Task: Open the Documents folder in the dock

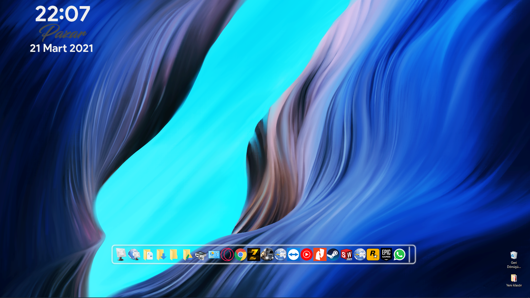Action: (x=148, y=254)
